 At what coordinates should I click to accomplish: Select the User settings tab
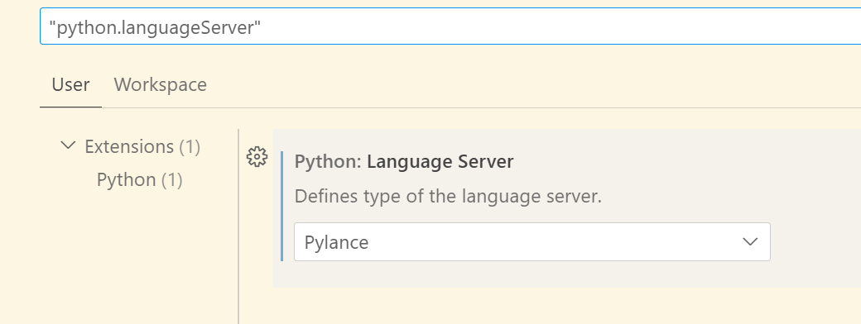tap(70, 84)
